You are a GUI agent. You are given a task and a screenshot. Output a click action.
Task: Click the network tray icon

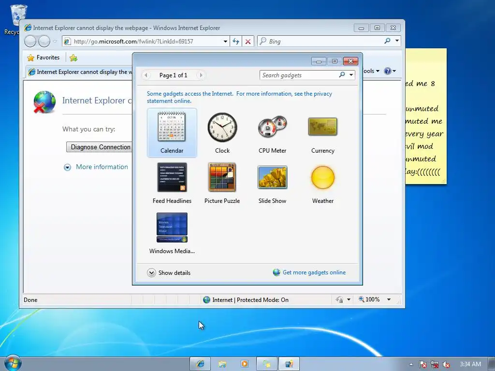click(x=435, y=364)
